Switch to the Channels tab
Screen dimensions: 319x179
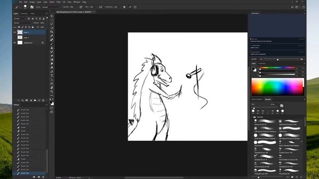click(x=24, y=13)
